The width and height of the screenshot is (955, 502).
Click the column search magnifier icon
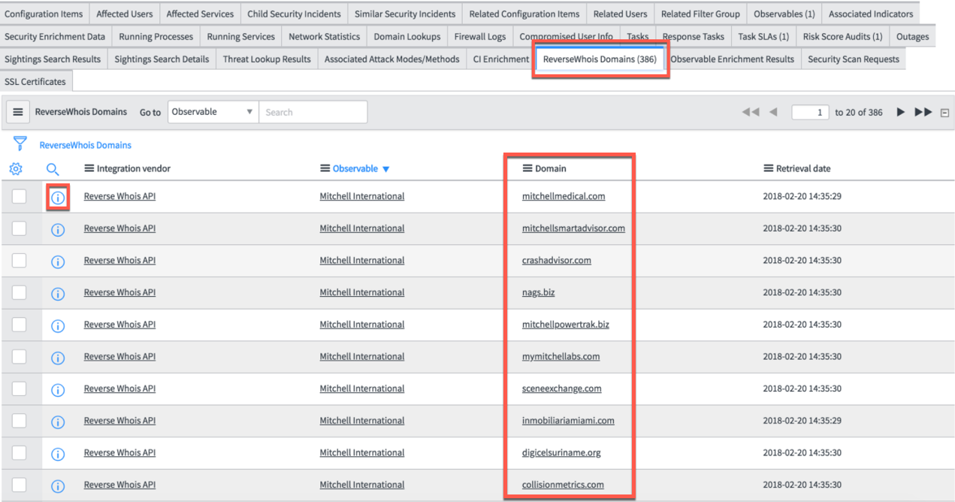click(x=53, y=169)
